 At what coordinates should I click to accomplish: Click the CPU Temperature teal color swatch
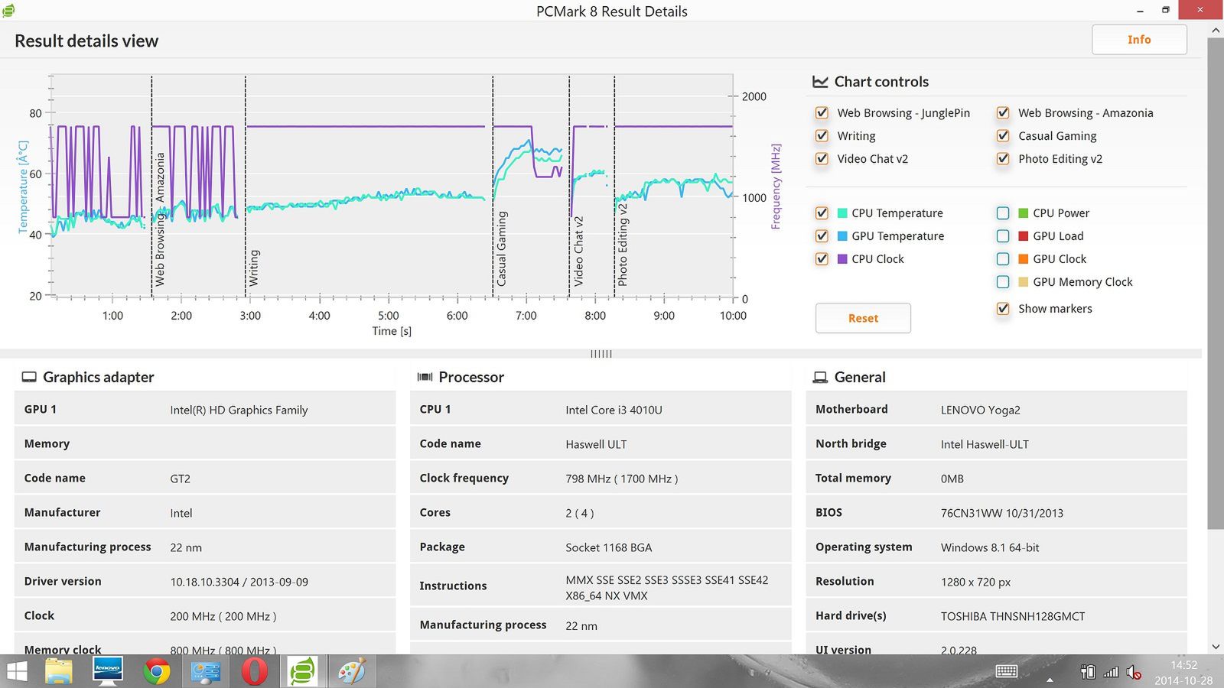[x=842, y=213]
